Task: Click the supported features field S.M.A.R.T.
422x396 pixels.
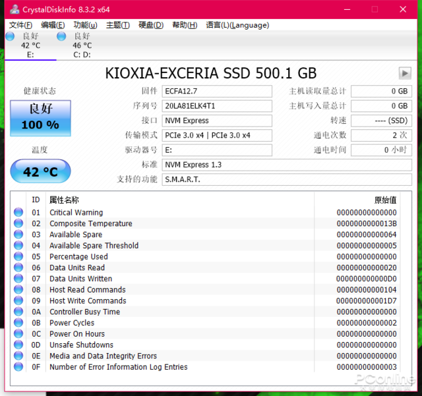Action: tap(287, 179)
